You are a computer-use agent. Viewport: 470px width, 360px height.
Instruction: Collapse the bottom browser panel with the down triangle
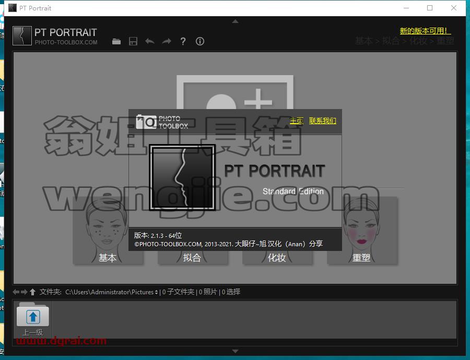tap(236, 351)
